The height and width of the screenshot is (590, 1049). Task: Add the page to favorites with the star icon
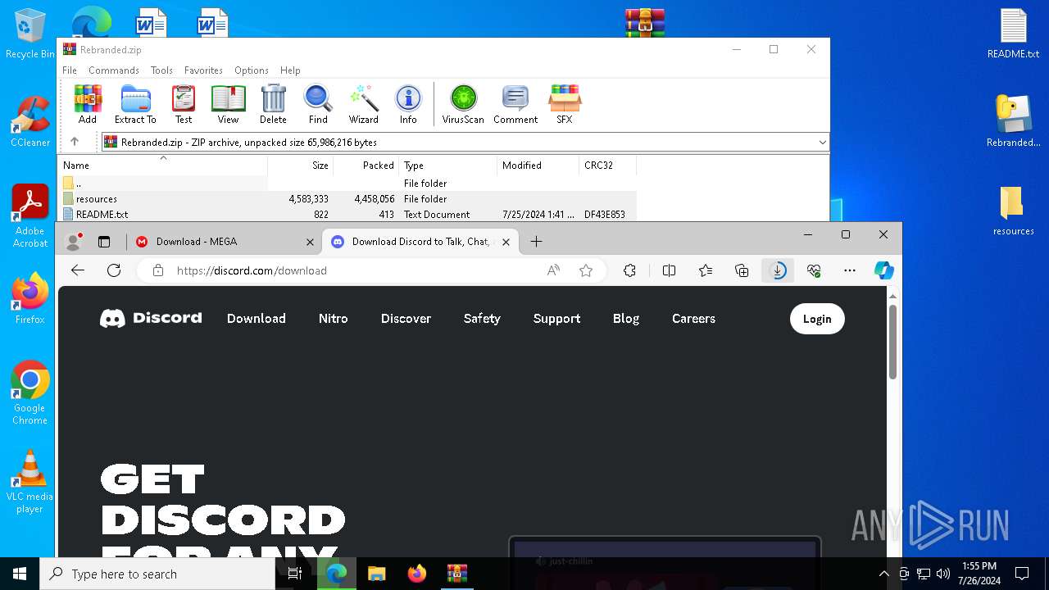[x=586, y=270]
